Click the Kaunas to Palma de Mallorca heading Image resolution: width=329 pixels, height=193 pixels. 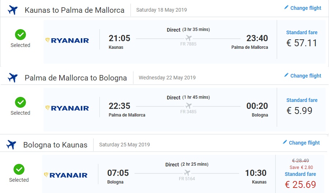(75, 10)
